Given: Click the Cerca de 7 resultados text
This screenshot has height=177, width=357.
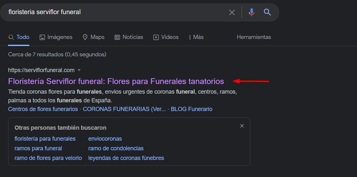Looking at the screenshot, I should click(57, 54).
